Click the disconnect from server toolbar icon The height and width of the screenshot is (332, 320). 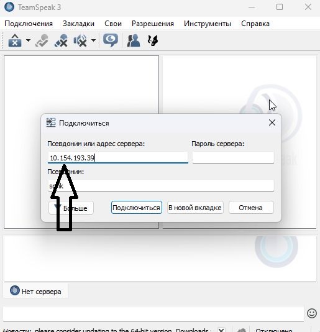[x=42, y=40]
